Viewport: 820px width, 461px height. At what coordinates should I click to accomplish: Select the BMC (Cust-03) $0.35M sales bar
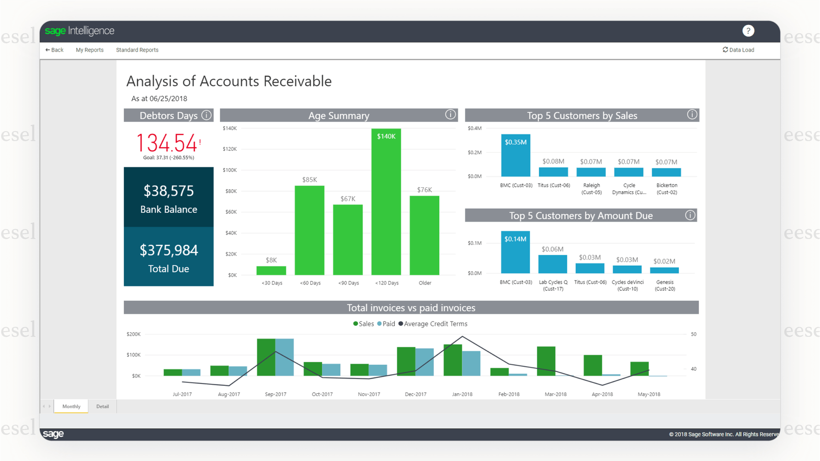pos(515,155)
